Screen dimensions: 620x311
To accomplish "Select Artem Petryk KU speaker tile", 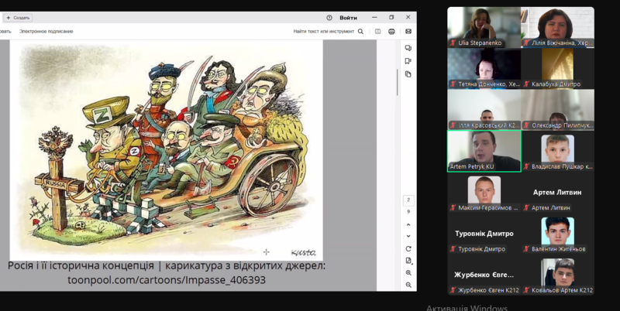I will pos(484,151).
